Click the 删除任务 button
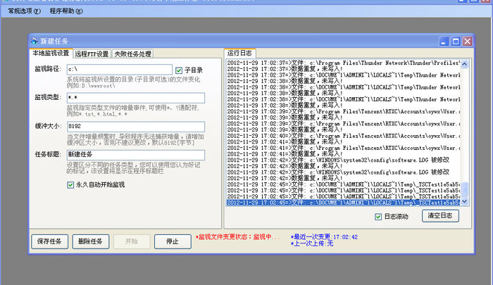Viewport: 493px width, 285px height. click(91, 241)
